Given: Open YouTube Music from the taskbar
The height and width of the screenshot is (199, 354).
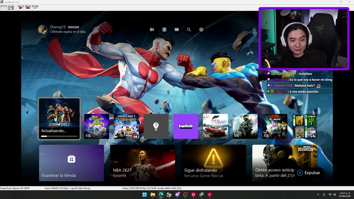Looking at the screenshot, I should 210,195.
